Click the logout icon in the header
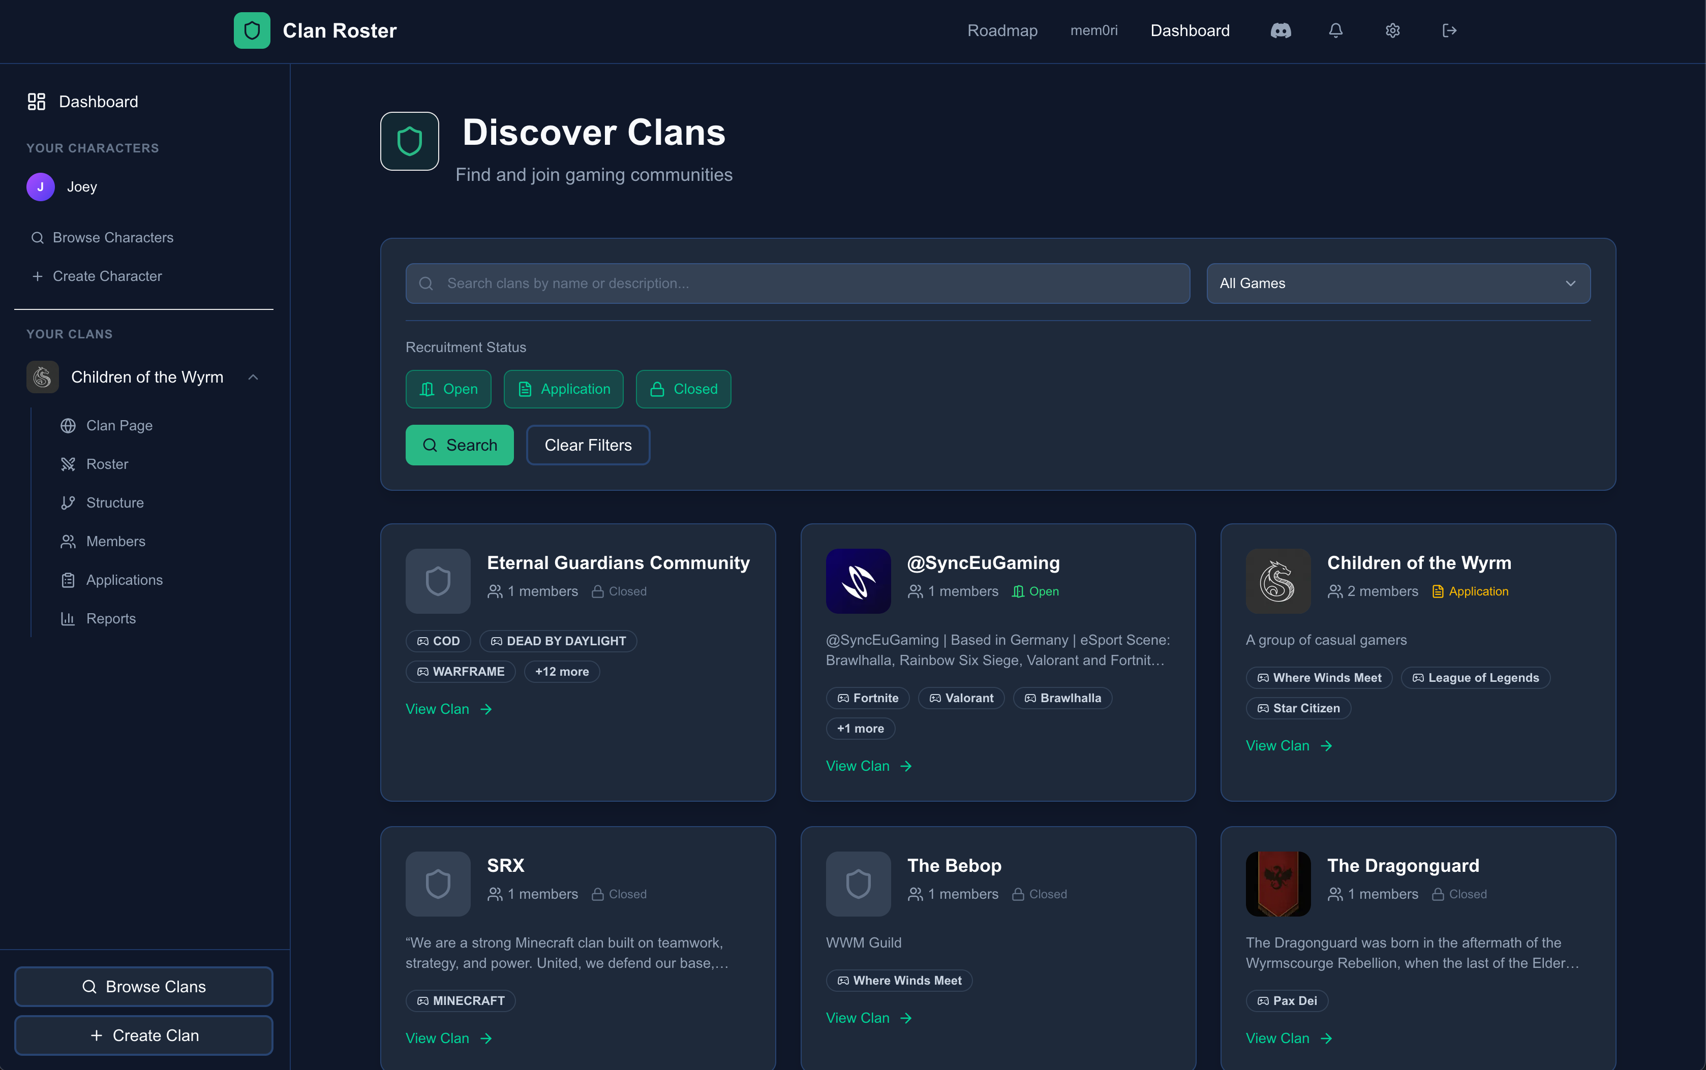The image size is (1706, 1070). pyautogui.click(x=1448, y=30)
